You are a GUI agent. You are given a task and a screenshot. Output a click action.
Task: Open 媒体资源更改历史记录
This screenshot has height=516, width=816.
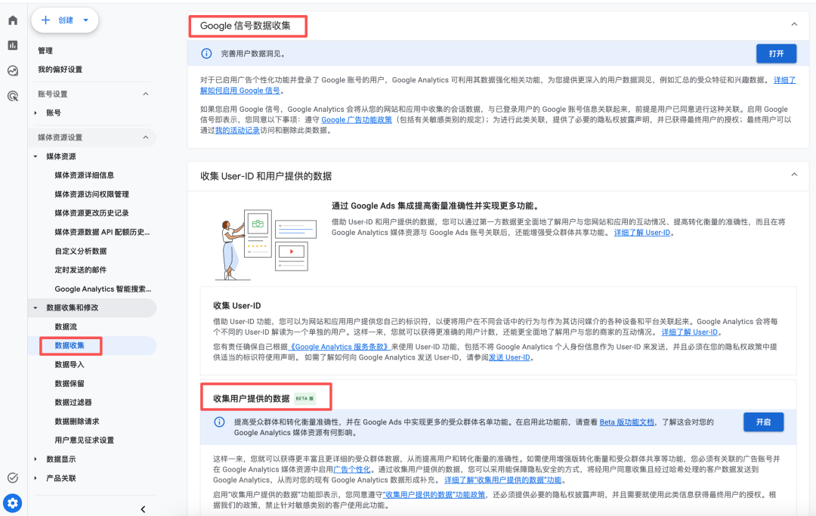click(x=91, y=213)
